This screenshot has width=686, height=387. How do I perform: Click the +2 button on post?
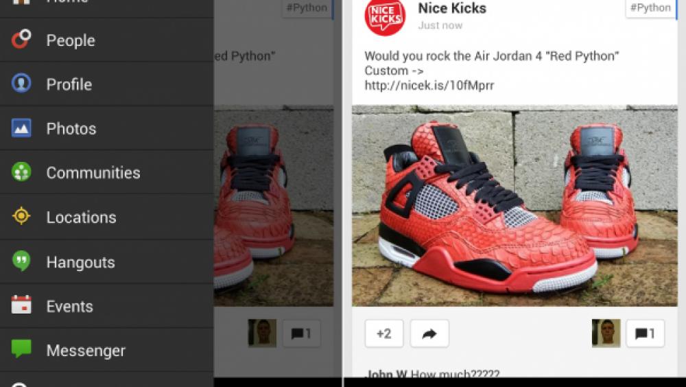pyautogui.click(x=384, y=333)
